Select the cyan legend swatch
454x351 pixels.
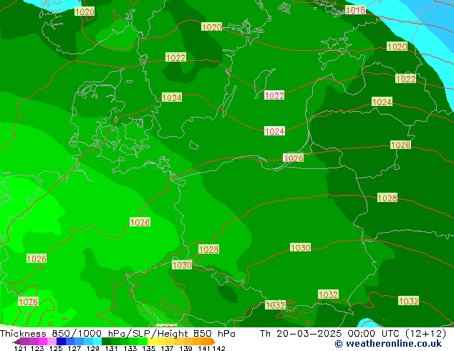tap(97, 342)
